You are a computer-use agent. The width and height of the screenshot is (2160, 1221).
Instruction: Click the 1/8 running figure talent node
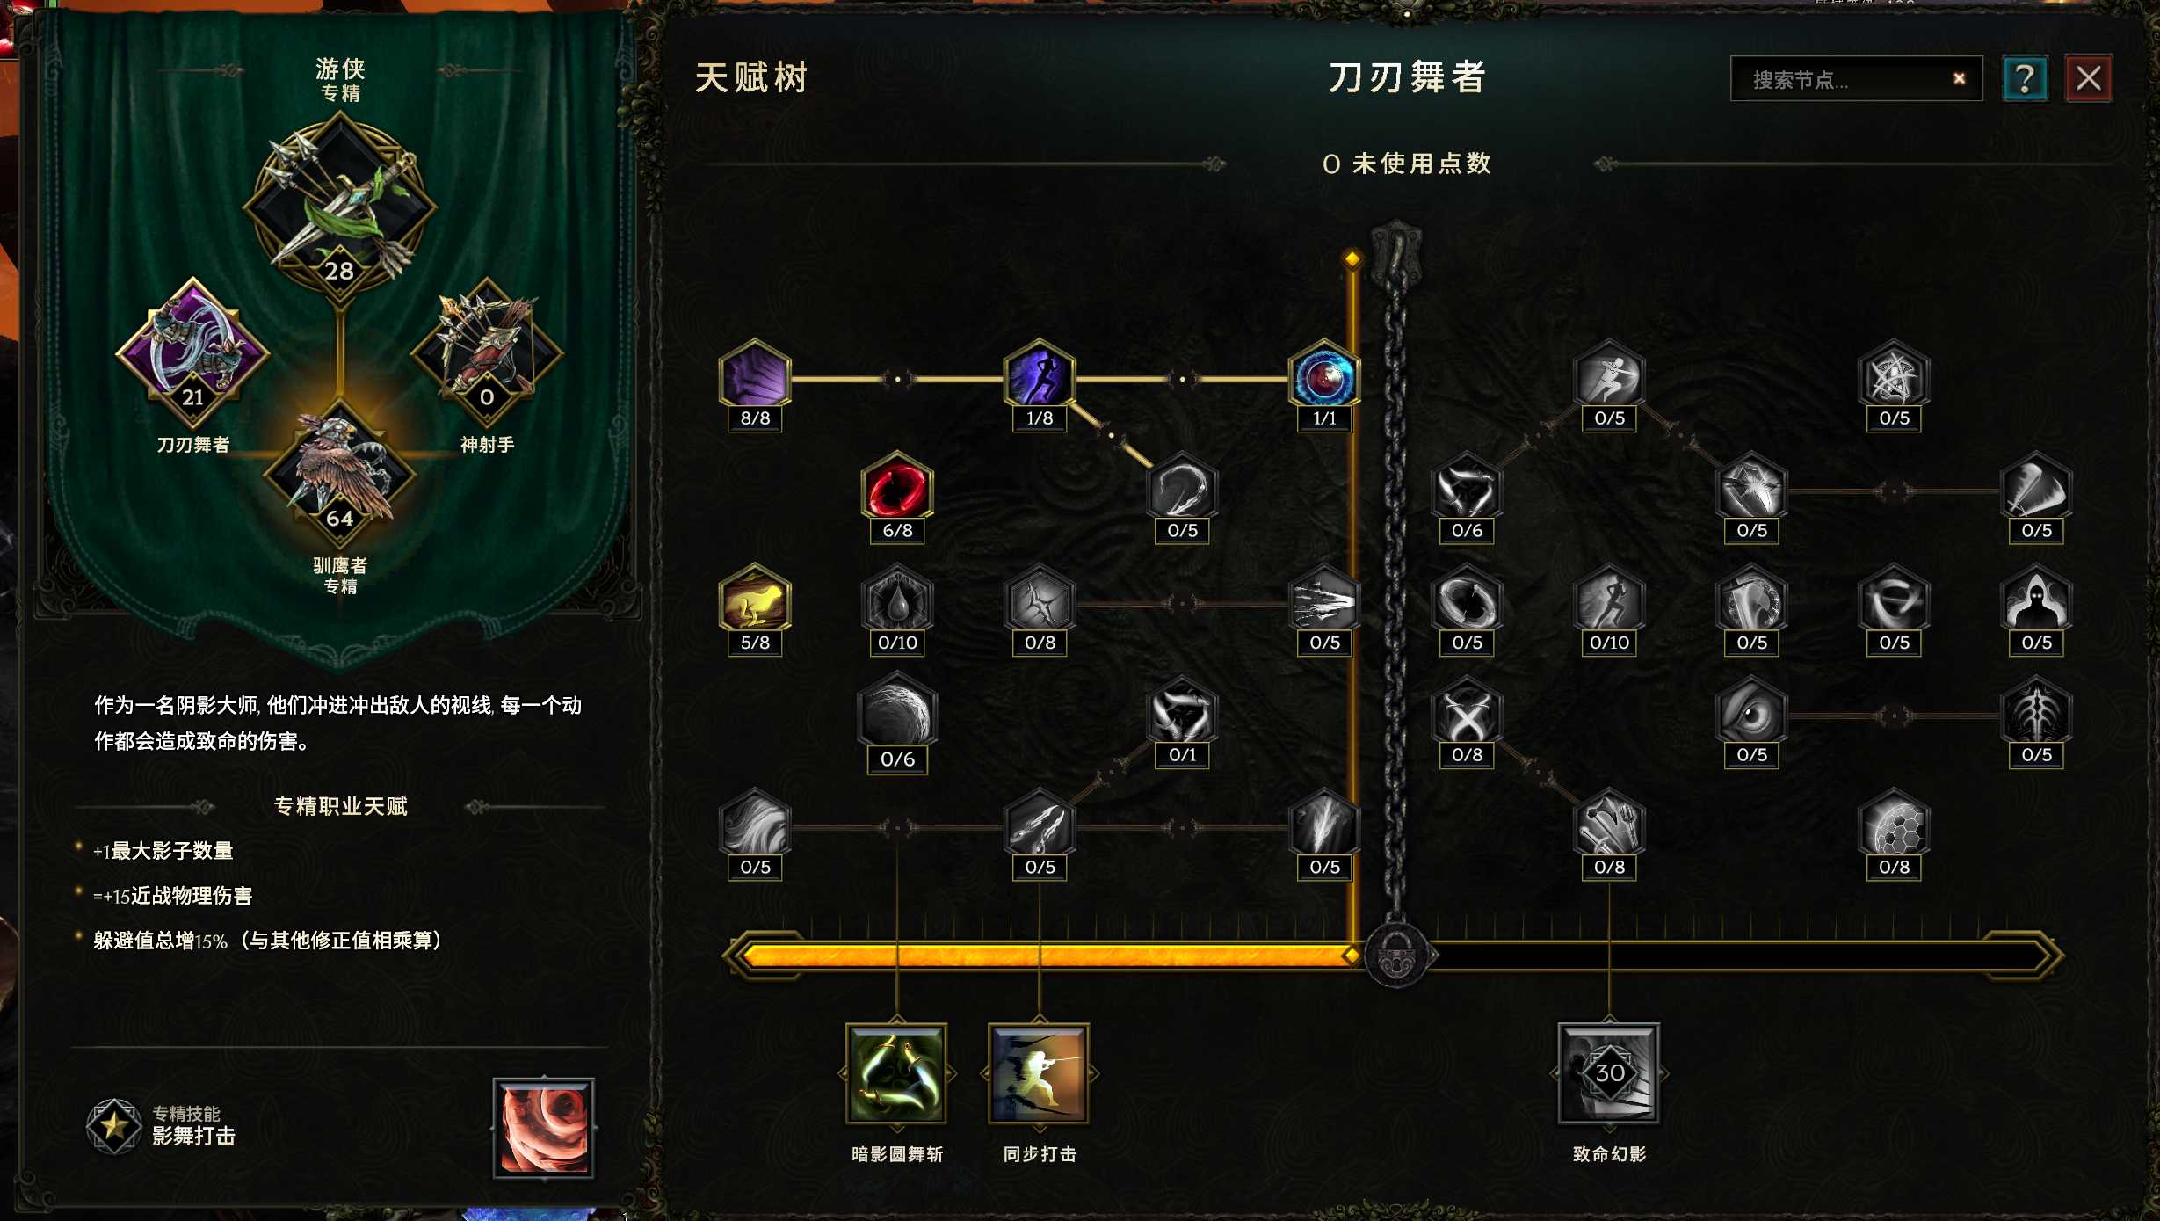tap(1040, 376)
